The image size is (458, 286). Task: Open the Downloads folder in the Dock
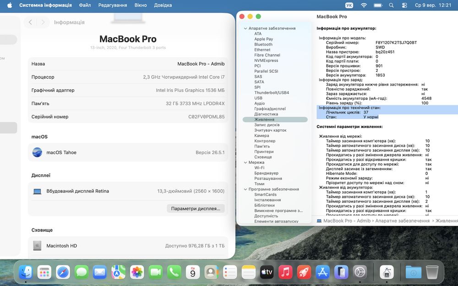(413, 272)
